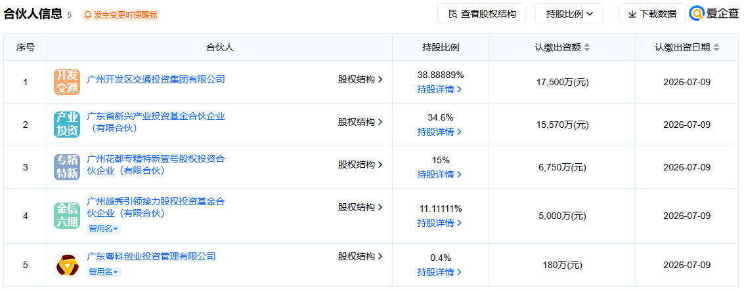744x293 pixels.
Task: Click the 2026-07-09 date in row 1
Action: pos(687,82)
